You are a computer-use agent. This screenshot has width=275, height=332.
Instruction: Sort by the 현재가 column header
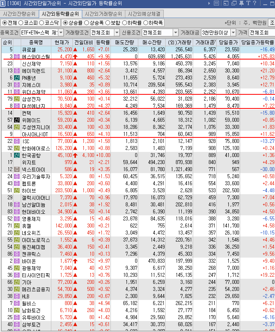click(x=62, y=42)
